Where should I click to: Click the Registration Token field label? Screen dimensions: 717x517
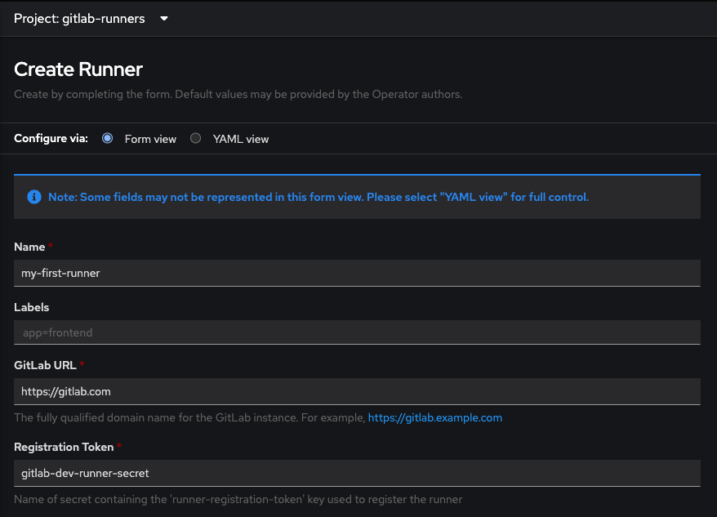point(64,447)
